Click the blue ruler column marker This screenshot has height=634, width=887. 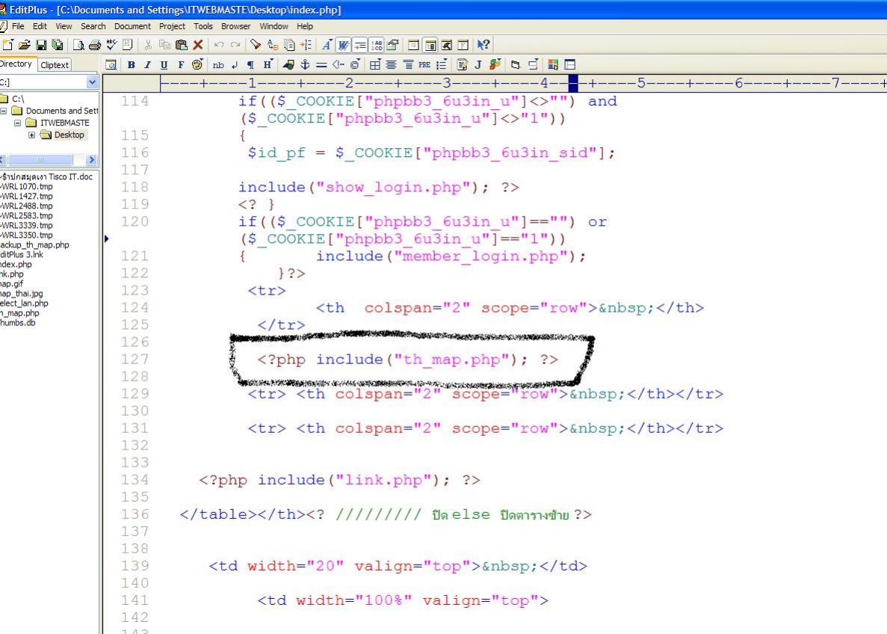pos(573,84)
